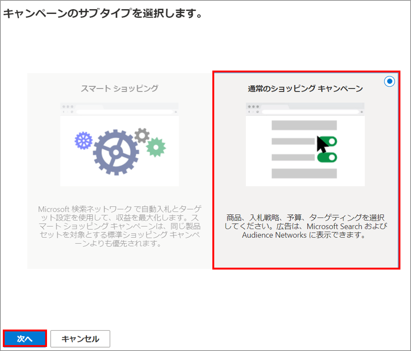Click the black mouse cursor icon
The height and width of the screenshot is (351, 411).
coord(322,144)
